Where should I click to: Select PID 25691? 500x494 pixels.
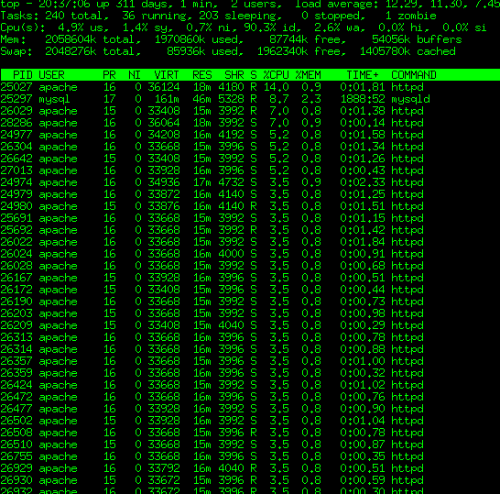(16, 218)
